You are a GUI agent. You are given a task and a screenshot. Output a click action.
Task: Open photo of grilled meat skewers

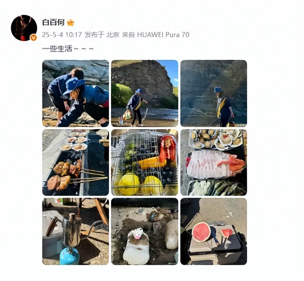click(75, 162)
